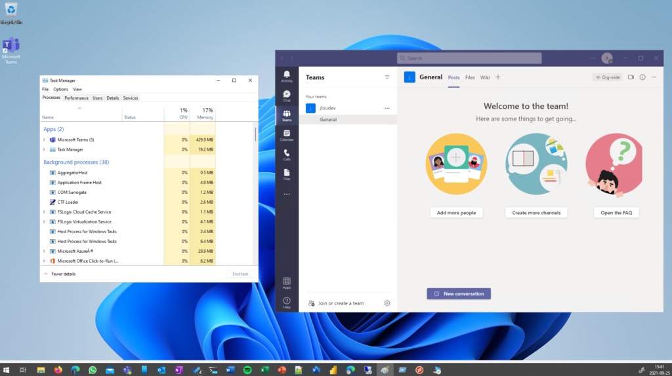Click the Add more people button
Screen dimensions: 672x376
coord(456,213)
